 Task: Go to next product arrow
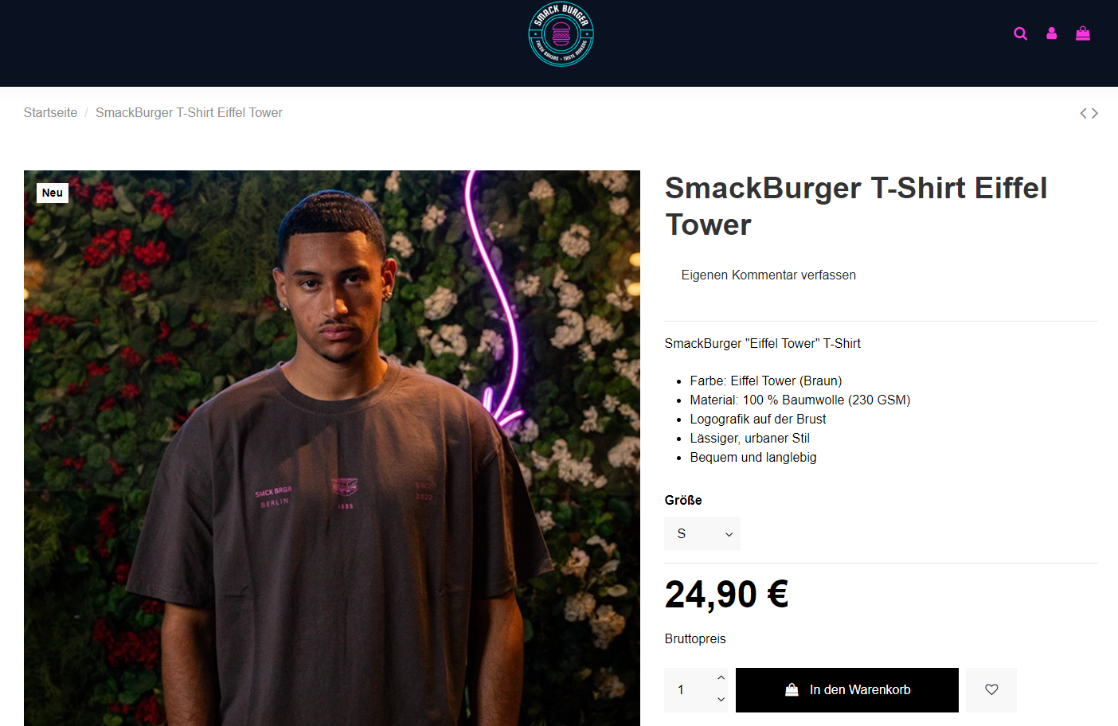tap(1095, 113)
